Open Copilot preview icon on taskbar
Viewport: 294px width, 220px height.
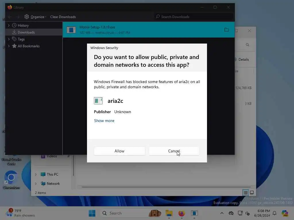pos(285,213)
